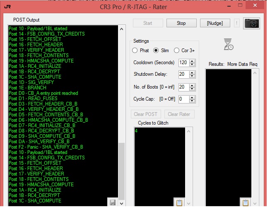The width and height of the screenshot is (270, 207).
Task: Click POST Output scrollbar down arrow
Action: tap(122, 203)
